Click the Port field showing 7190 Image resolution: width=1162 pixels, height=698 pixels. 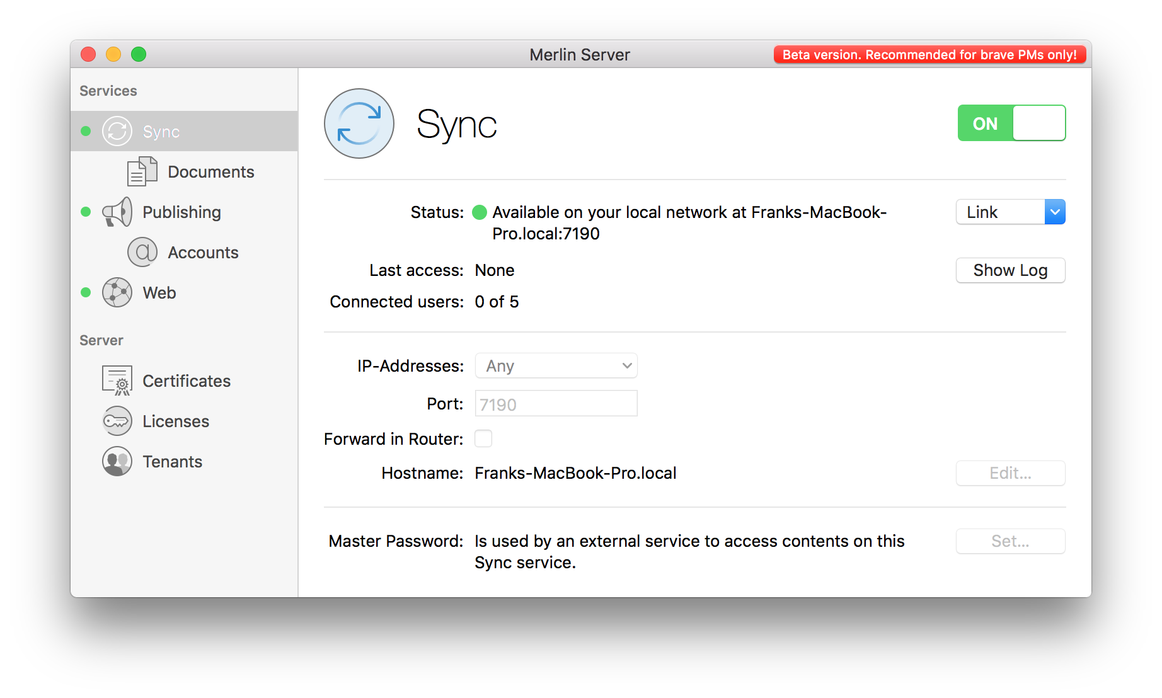click(556, 404)
